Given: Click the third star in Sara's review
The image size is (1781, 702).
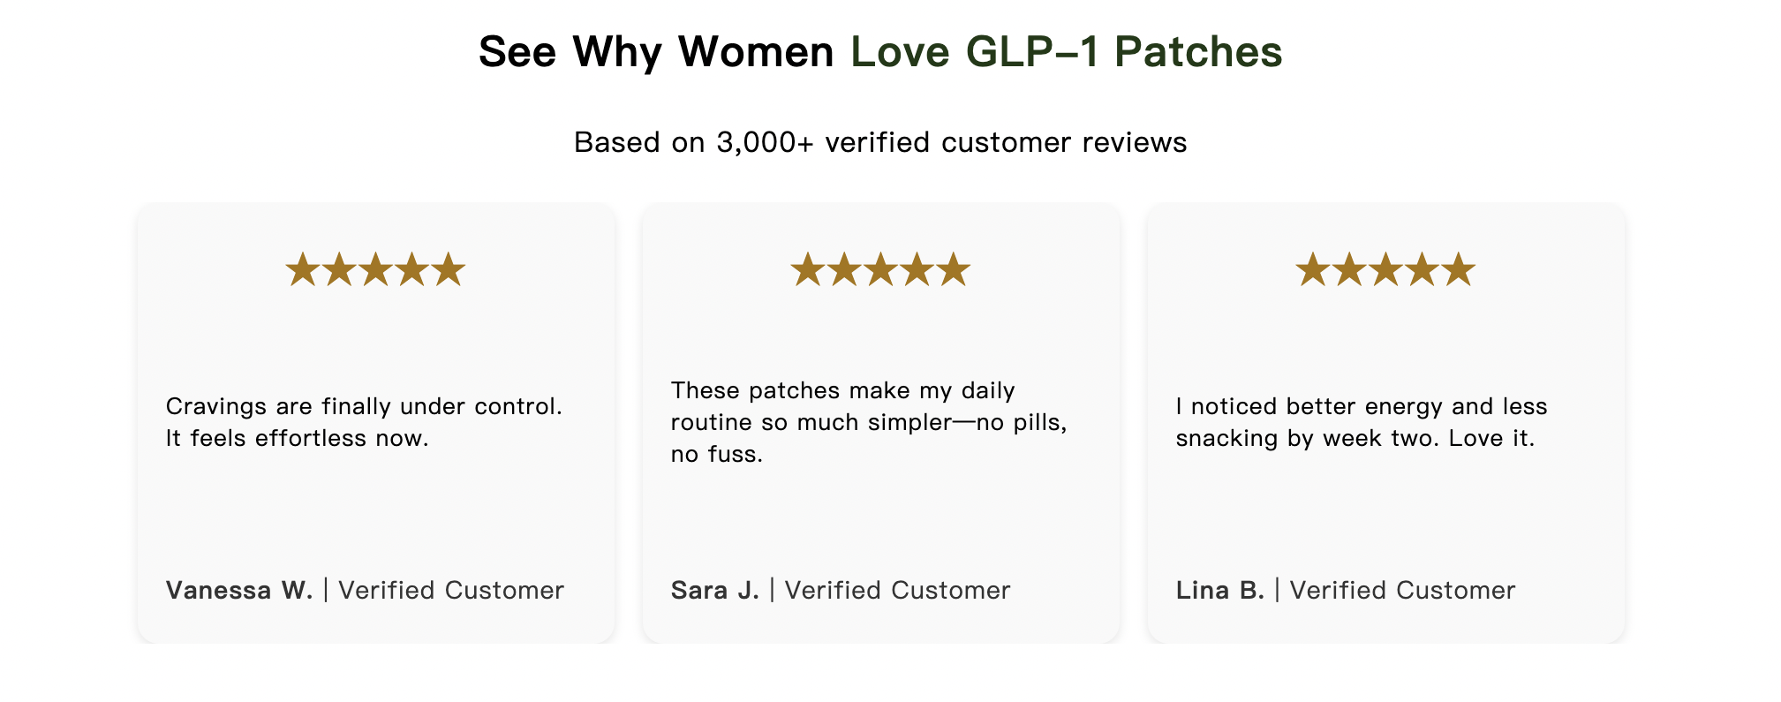Looking at the screenshot, I should coord(880,270).
